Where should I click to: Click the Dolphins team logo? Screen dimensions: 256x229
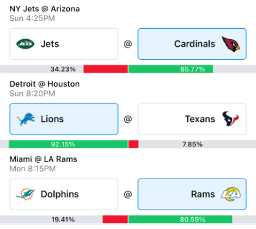point(25,194)
